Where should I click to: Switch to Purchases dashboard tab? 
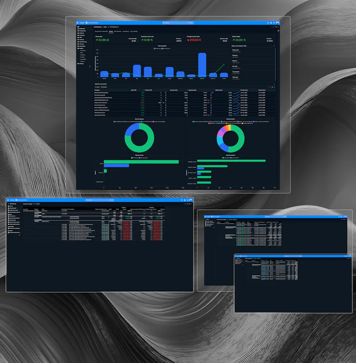coord(118,32)
